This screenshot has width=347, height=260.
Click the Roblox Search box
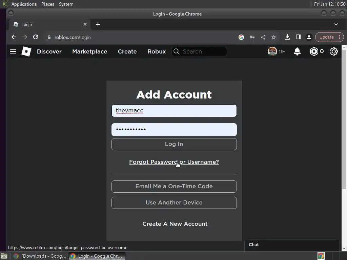(x=199, y=51)
